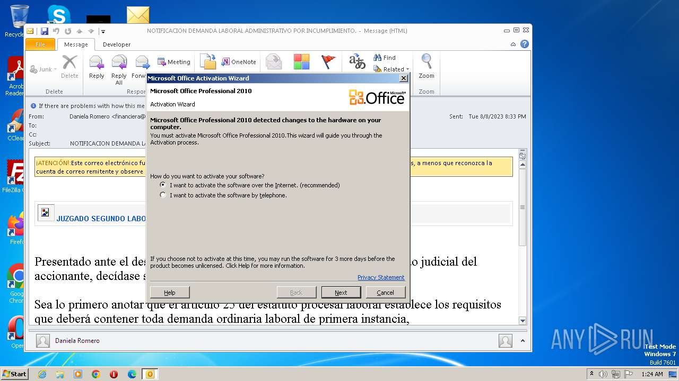Click Cancel in Activation Wizard
The image size is (679, 381).
(x=385, y=293)
